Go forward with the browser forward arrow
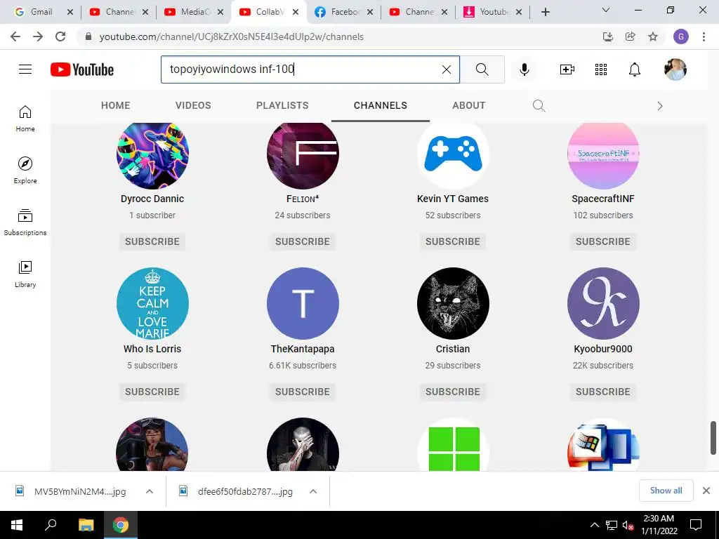 38,36
